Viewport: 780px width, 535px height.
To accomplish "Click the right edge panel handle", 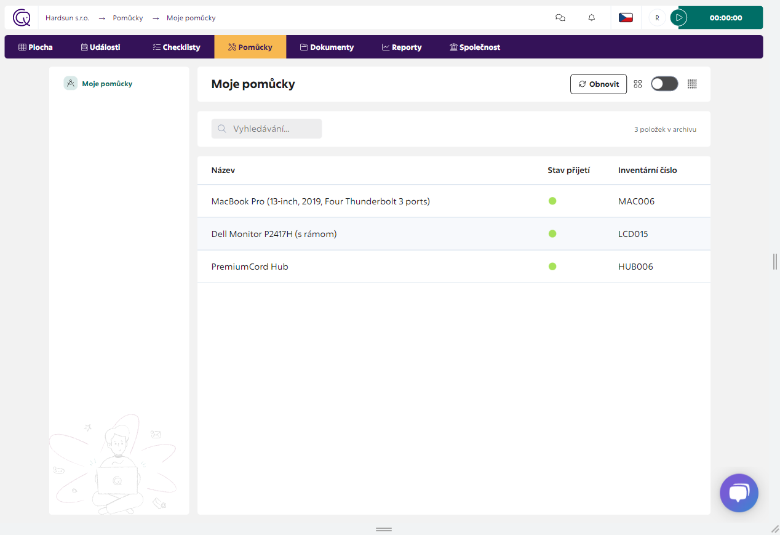I will 775,261.
